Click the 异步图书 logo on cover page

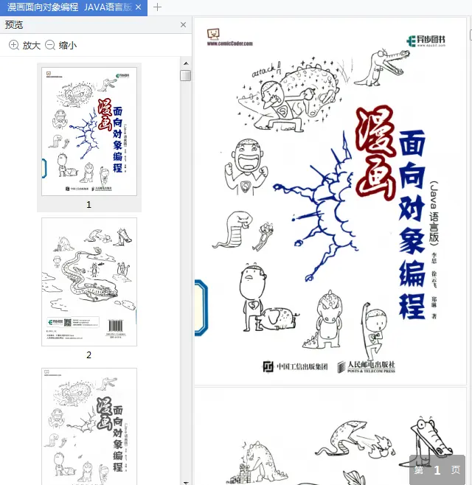point(426,41)
